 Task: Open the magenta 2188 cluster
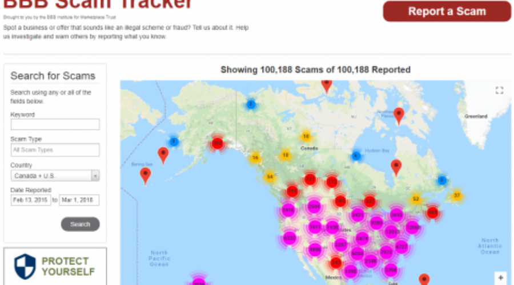(371, 261)
